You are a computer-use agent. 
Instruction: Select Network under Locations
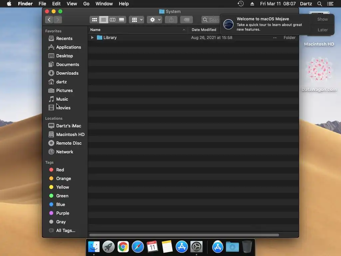click(x=65, y=152)
